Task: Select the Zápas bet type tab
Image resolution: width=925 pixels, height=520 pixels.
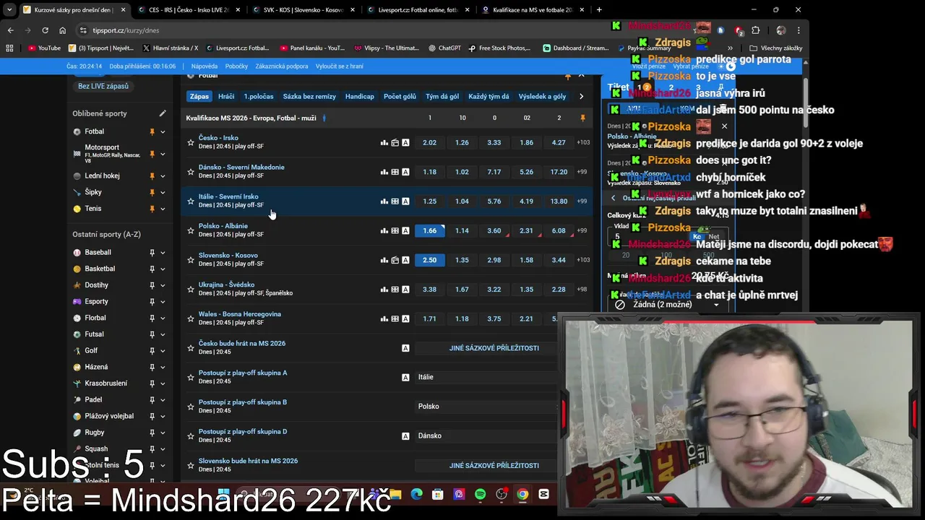Action: (x=199, y=96)
